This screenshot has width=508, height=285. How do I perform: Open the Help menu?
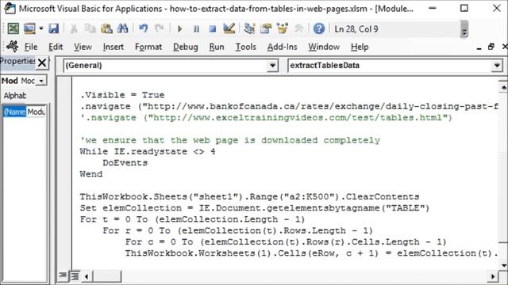pos(360,47)
